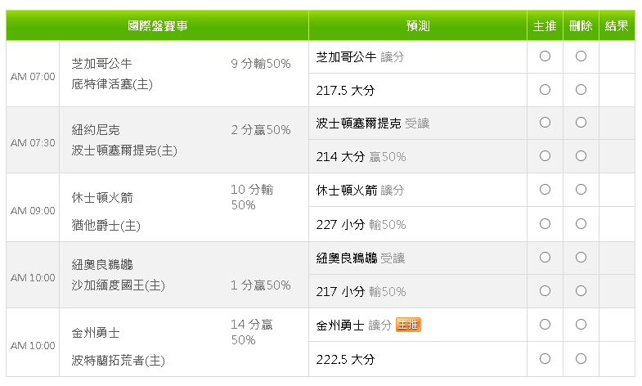This screenshot has height=386, width=642.
Task: Mark 214 大分 贏50% as 主推
Action: 545,156
